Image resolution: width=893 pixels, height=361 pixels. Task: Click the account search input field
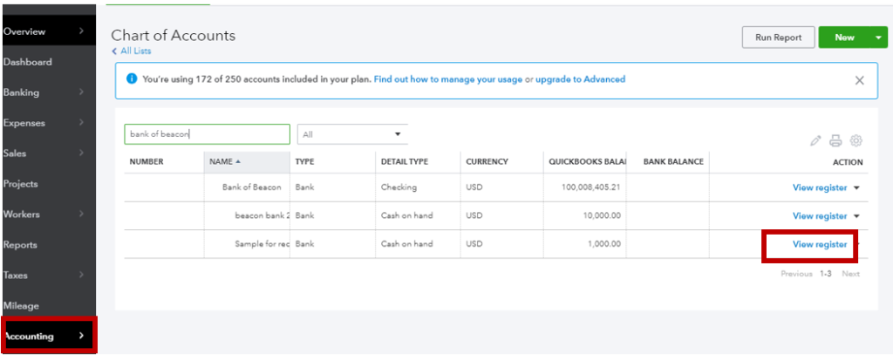(x=208, y=134)
